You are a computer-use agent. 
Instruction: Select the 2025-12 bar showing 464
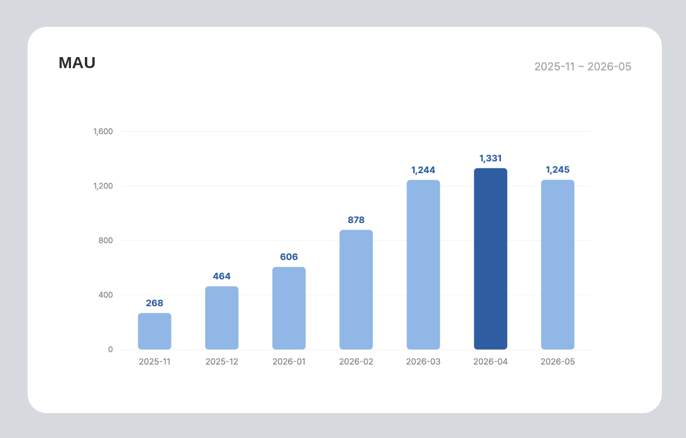pyautogui.click(x=221, y=318)
